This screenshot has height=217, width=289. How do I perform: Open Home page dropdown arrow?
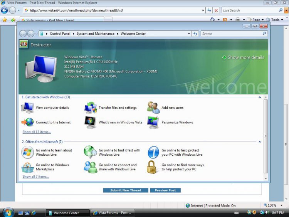click(218, 20)
